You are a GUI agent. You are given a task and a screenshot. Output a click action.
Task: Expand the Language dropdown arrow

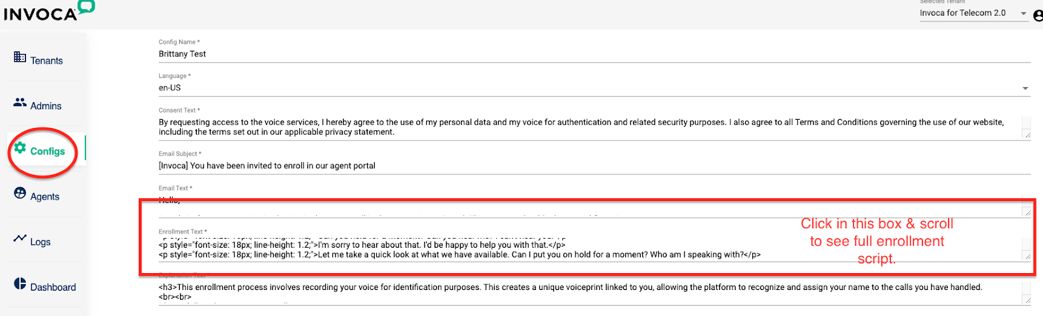click(1025, 88)
